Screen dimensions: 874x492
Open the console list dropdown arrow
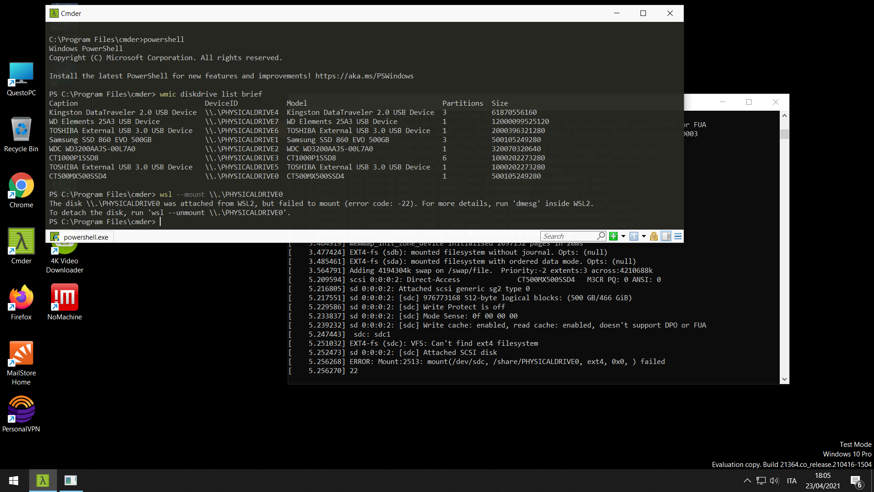pos(643,236)
